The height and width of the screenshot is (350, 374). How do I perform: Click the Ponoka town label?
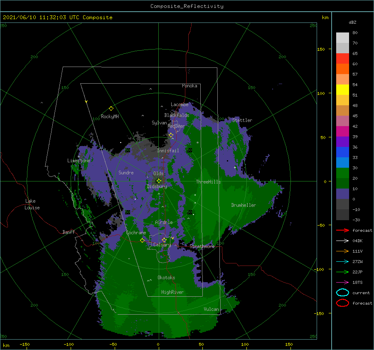[189, 86]
